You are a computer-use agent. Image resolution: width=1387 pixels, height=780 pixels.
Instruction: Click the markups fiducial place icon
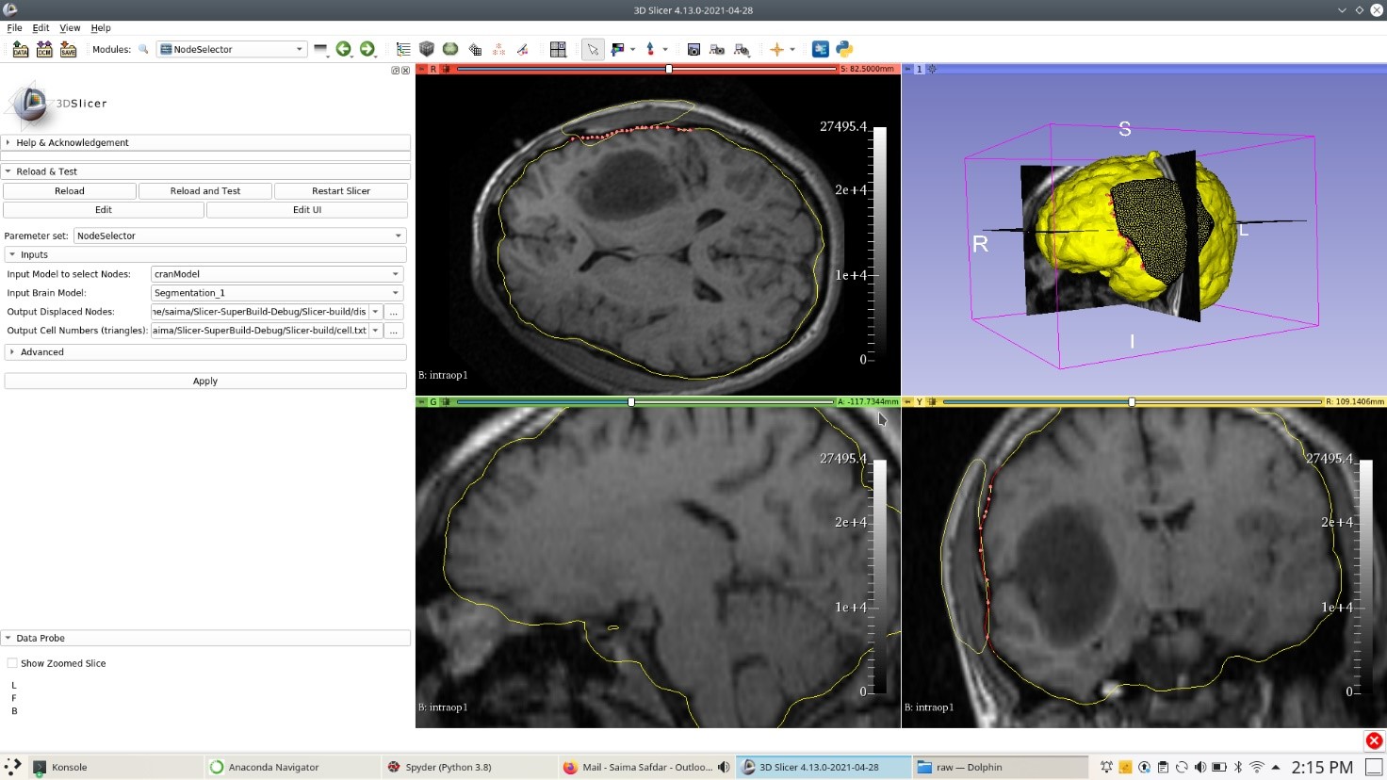click(x=650, y=49)
